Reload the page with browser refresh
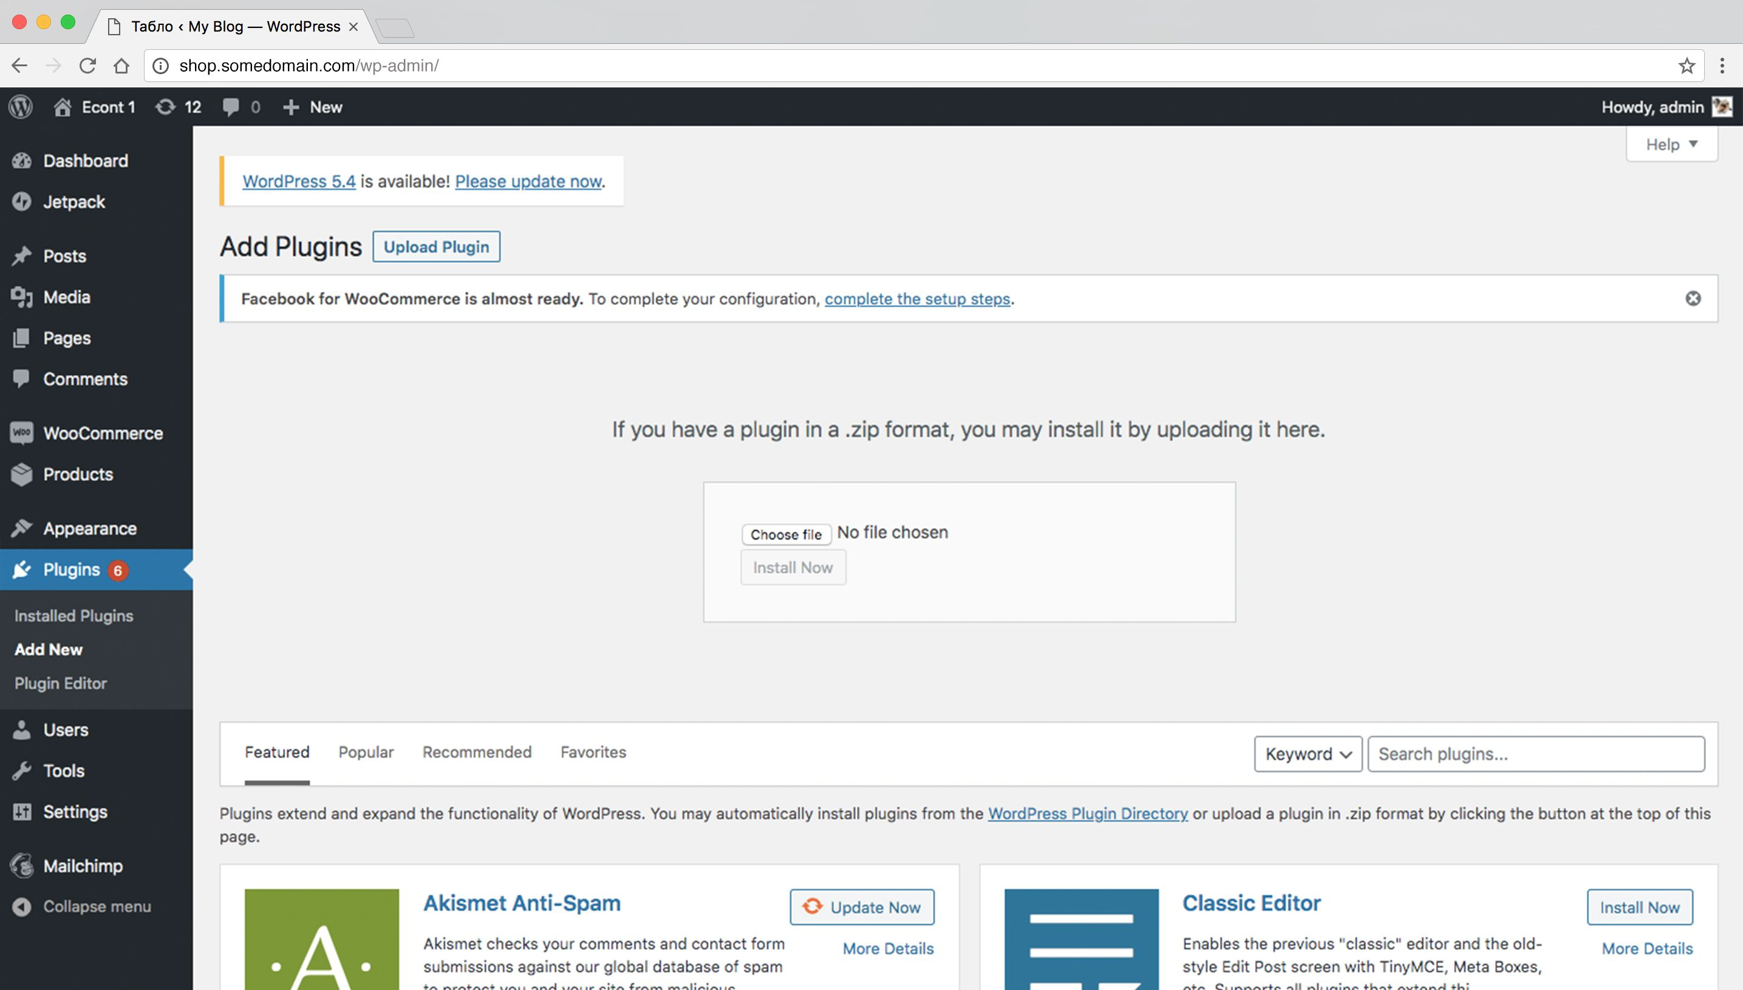Screen dimensions: 1743x990 (88, 66)
